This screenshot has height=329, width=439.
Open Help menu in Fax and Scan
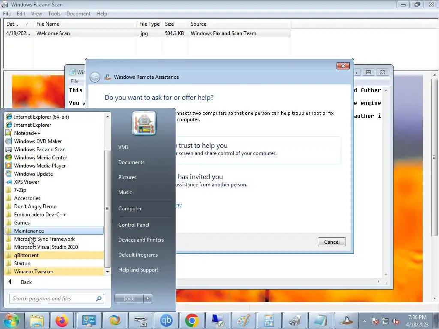[102, 14]
